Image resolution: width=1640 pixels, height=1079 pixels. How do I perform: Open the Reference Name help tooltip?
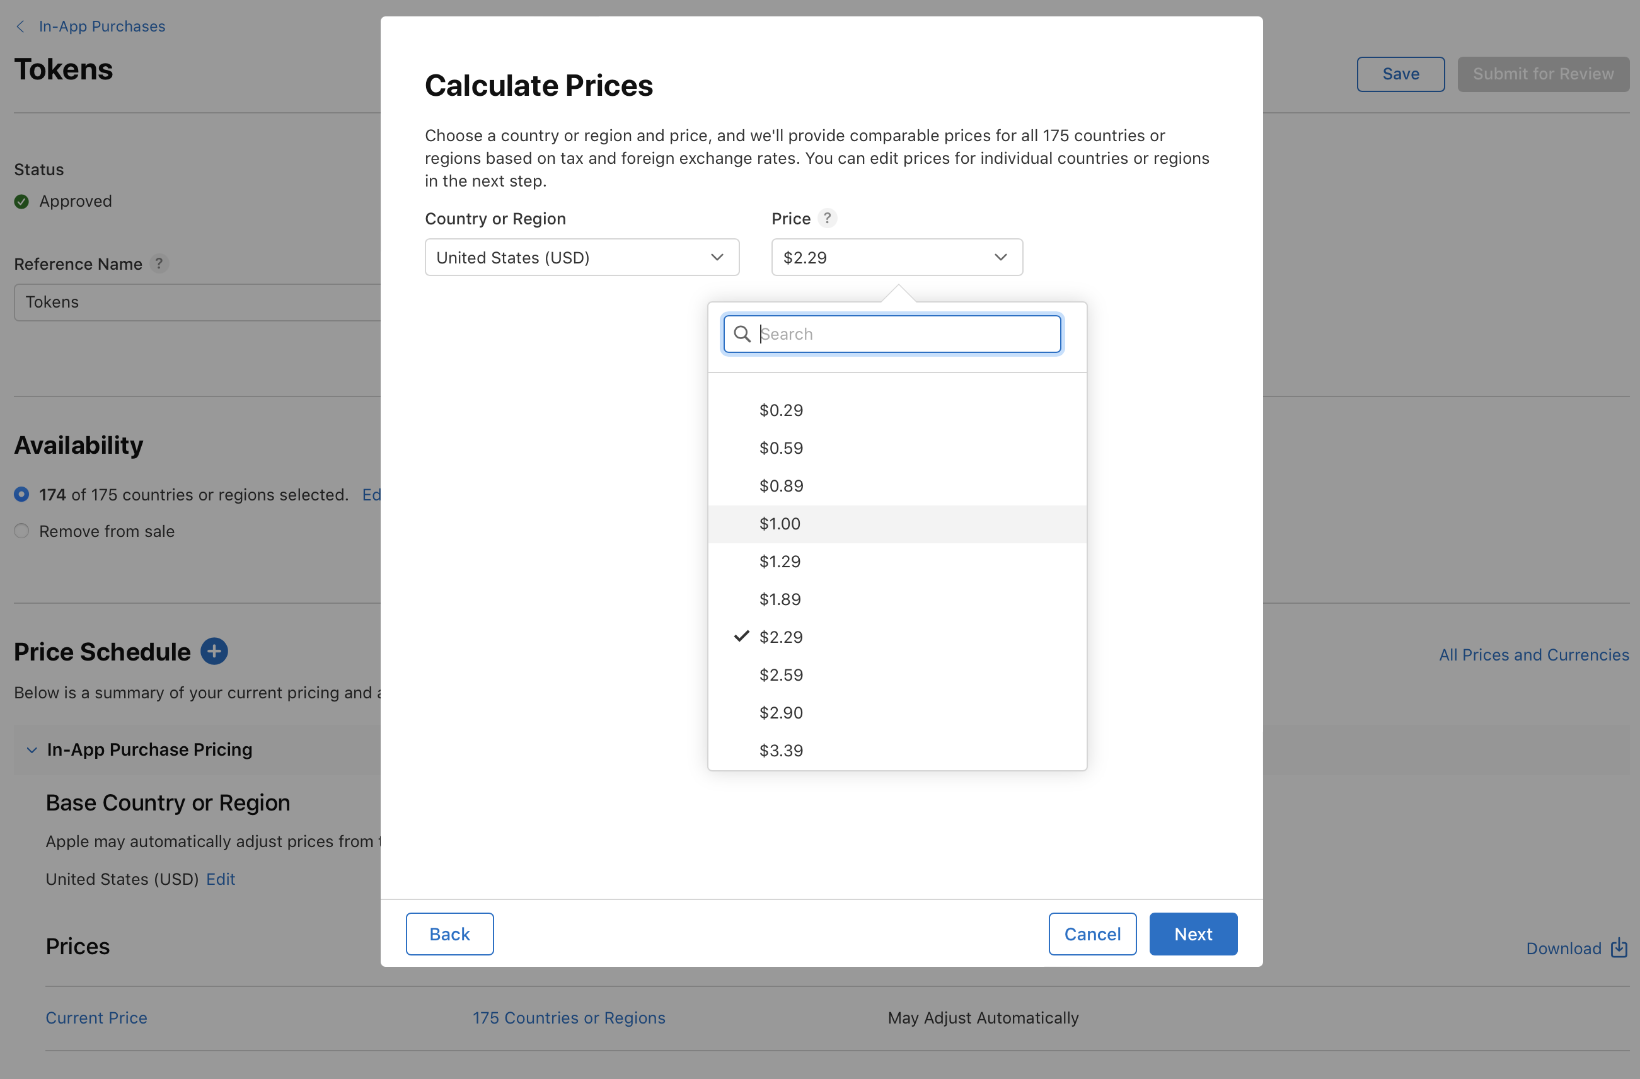[159, 264]
